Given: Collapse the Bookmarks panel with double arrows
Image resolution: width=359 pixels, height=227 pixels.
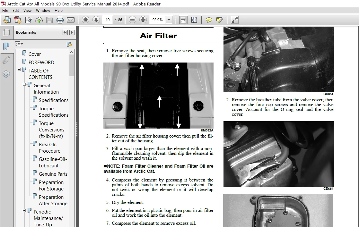Looking at the screenshot, I should click(x=65, y=32).
